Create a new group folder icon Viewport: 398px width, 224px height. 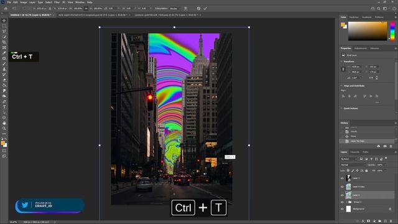380,222
